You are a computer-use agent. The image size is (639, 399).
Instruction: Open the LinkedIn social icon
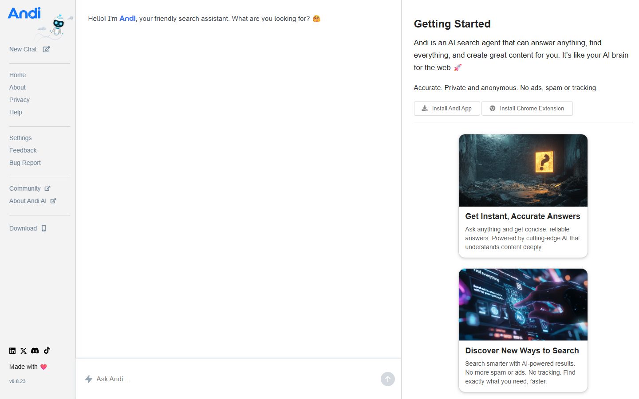pyautogui.click(x=12, y=351)
